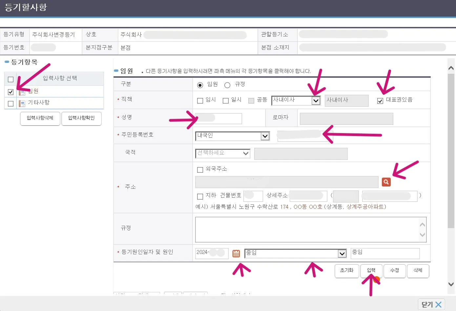
Task: Toggle the select-all checkbox in 입력사항 선택 header
Action: click(10, 79)
